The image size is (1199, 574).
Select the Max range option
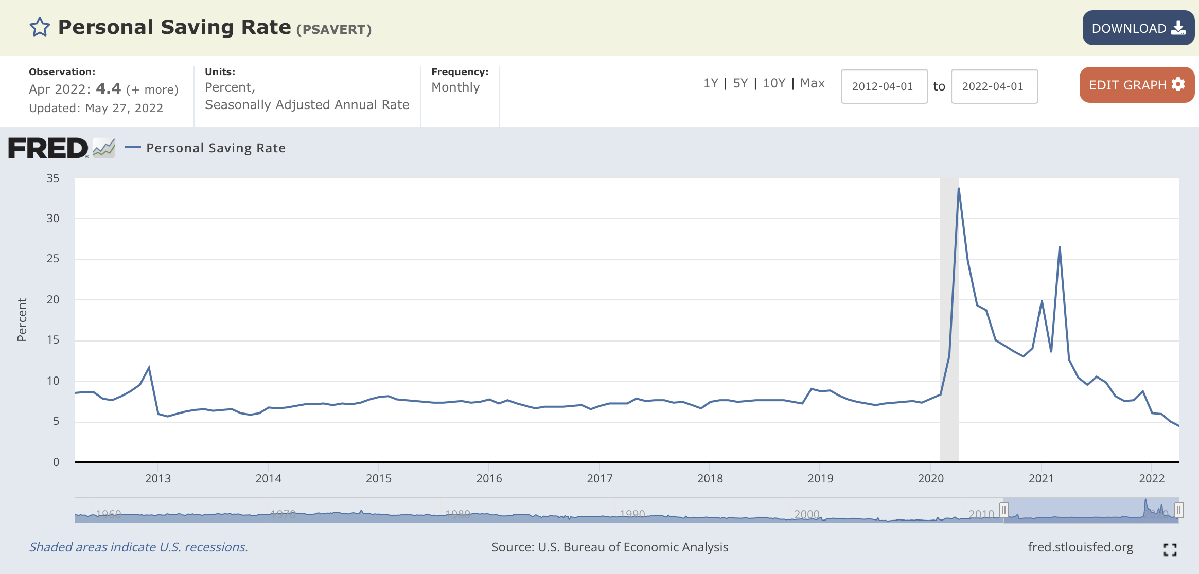[812, 83]
